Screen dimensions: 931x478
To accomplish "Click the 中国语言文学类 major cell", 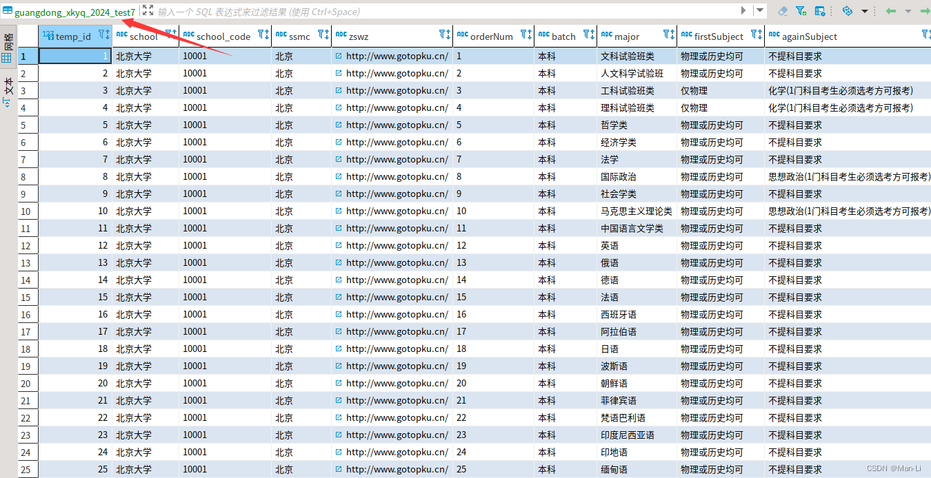I will coord(638,228).
